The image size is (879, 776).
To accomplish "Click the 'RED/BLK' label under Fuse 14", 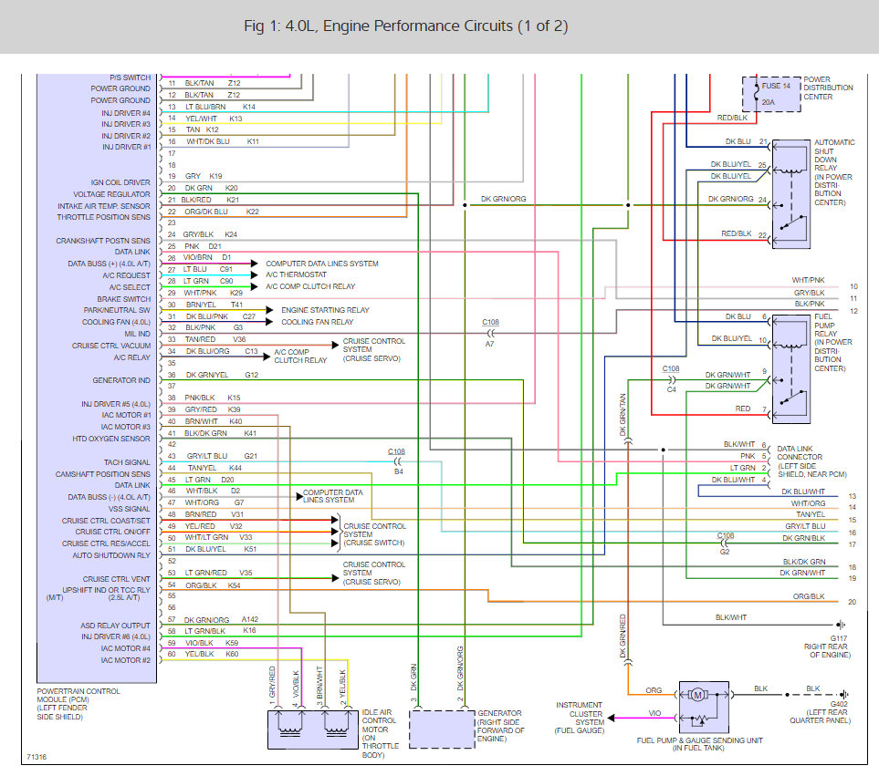I will (732, 119).
